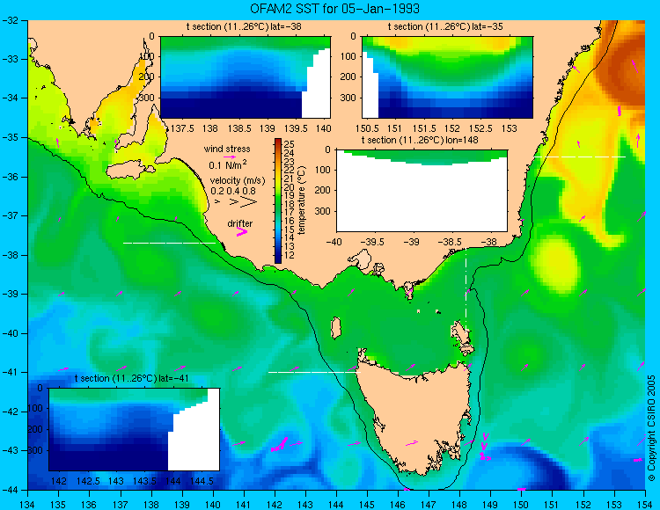Open the lat=-41 temperature section plot
660x510 pixels.
[134, 429]
